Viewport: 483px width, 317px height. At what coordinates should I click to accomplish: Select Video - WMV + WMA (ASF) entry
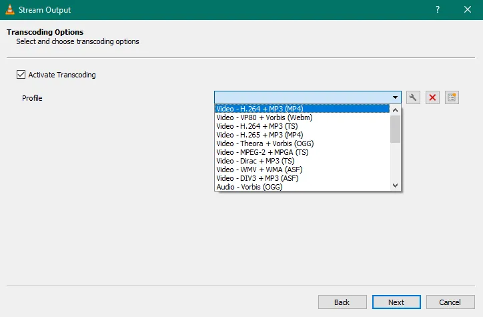pos(302,170)
